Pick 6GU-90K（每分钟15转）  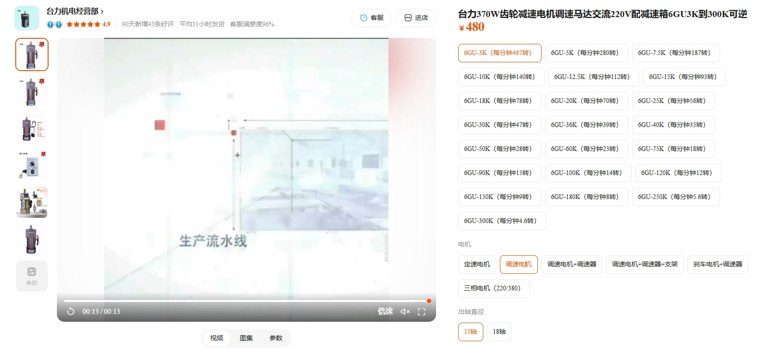pyautogui.click(x=500, y=173)
